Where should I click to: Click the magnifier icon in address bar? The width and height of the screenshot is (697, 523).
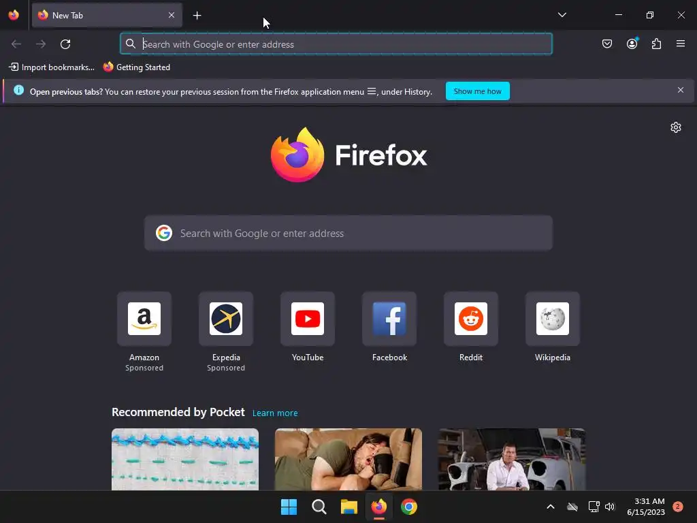(130, 44)
